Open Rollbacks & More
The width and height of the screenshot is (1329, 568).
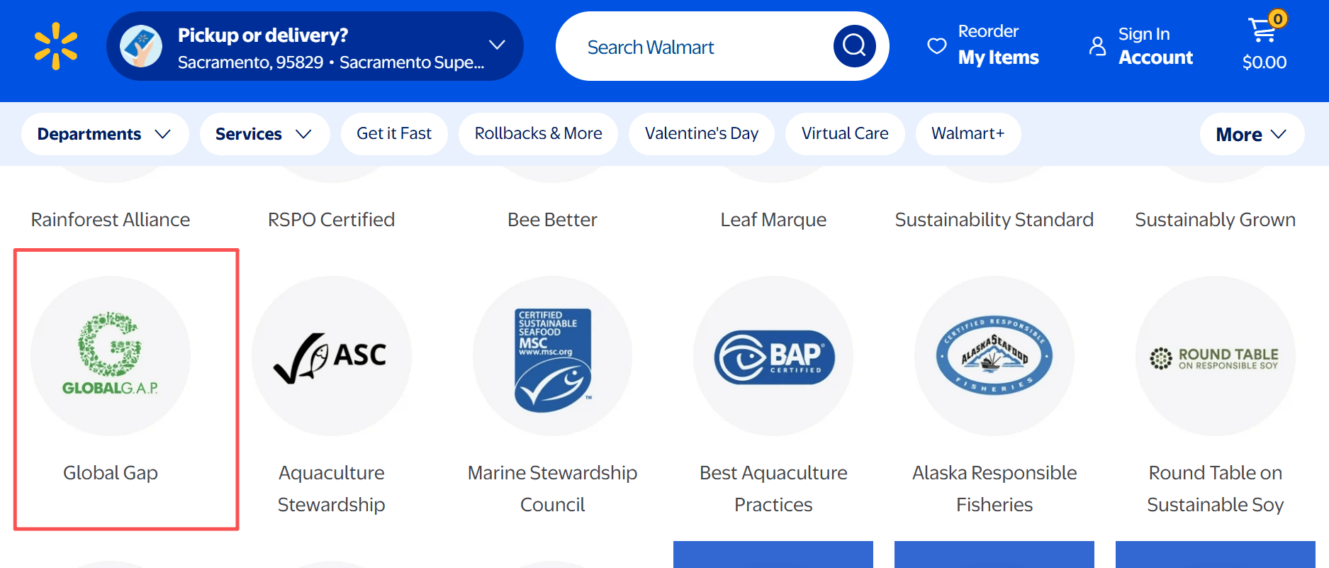coord(538,134)
